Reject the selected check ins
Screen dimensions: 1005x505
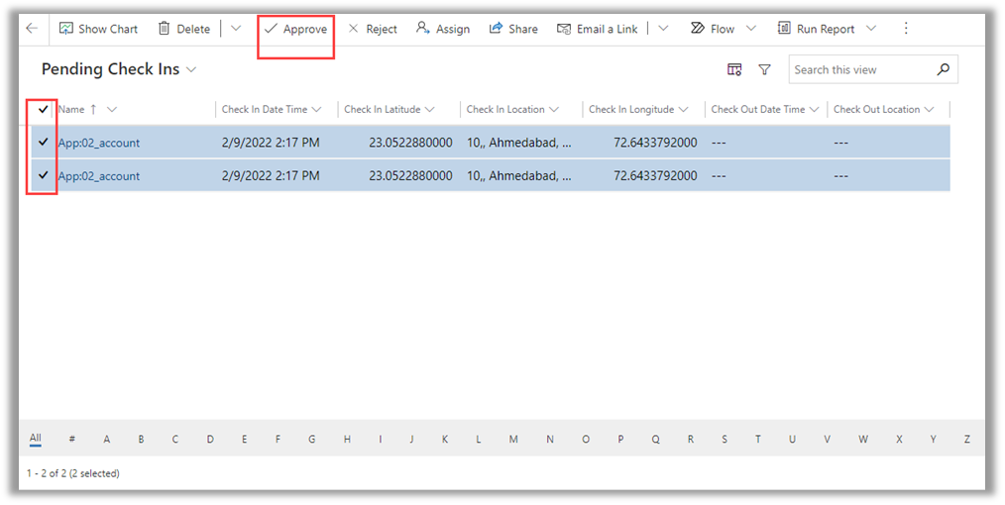click(x=373, y=29)
